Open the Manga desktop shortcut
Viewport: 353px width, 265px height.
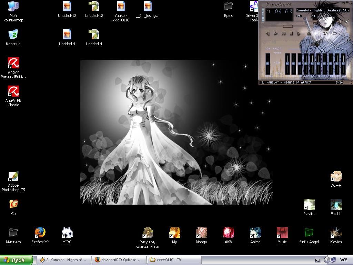(x=201, y=236)
